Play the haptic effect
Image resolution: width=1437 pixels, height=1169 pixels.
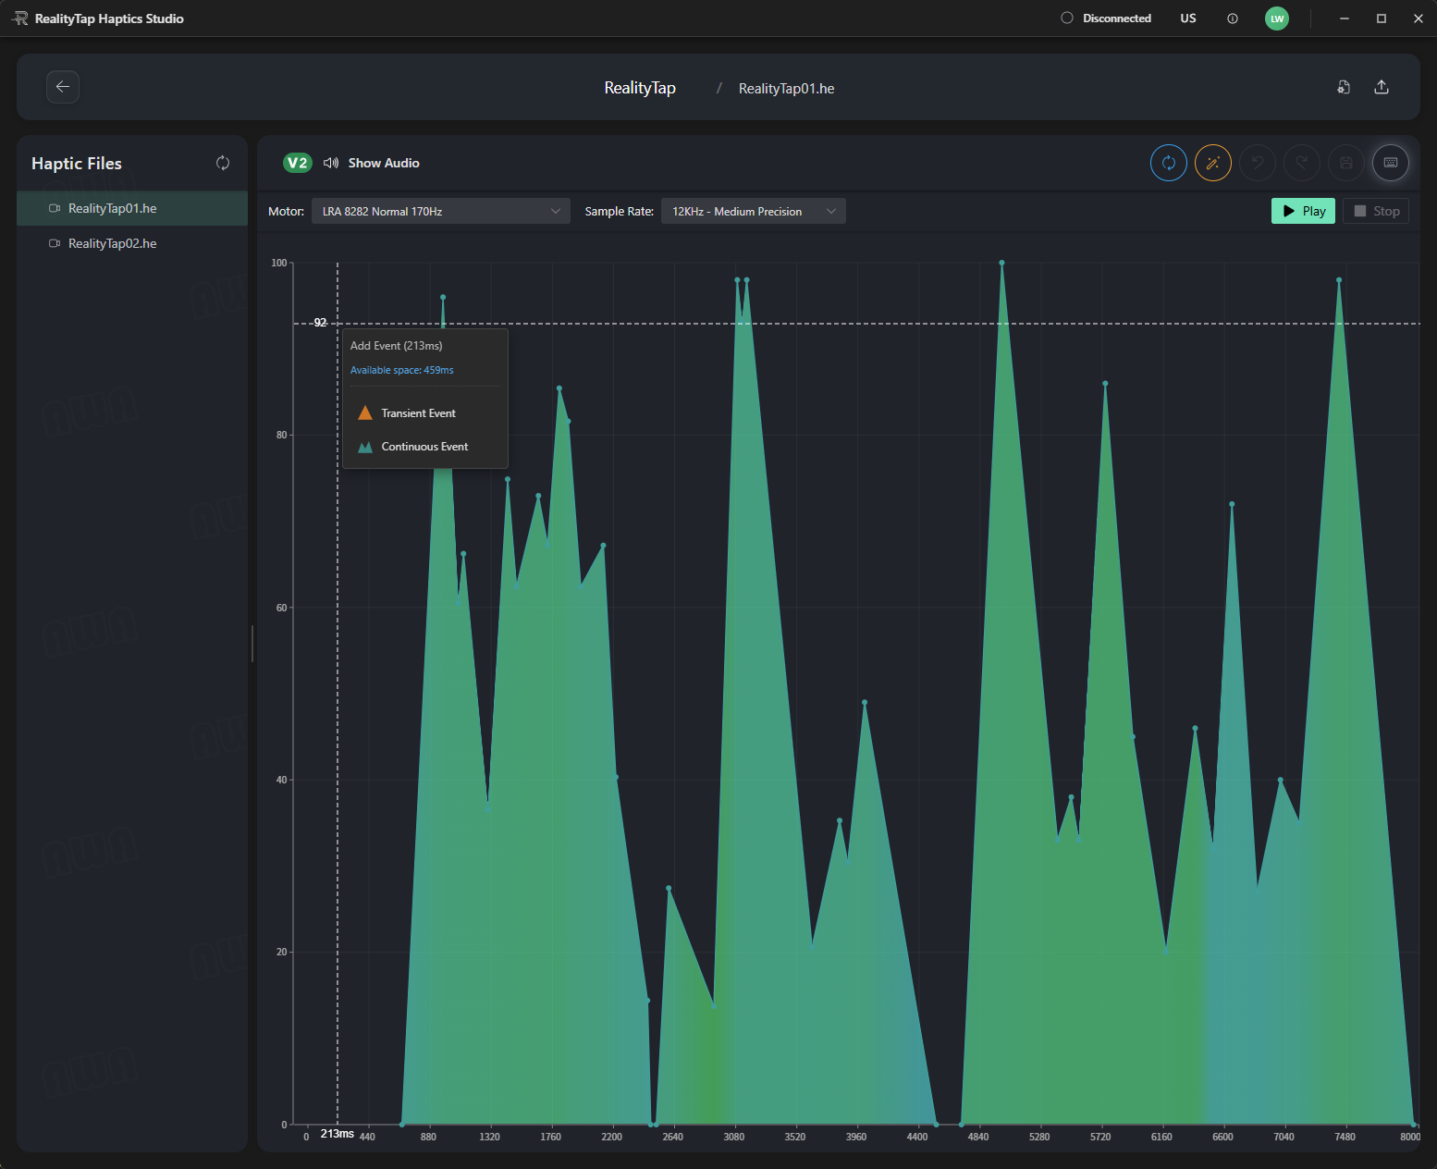1303,211
